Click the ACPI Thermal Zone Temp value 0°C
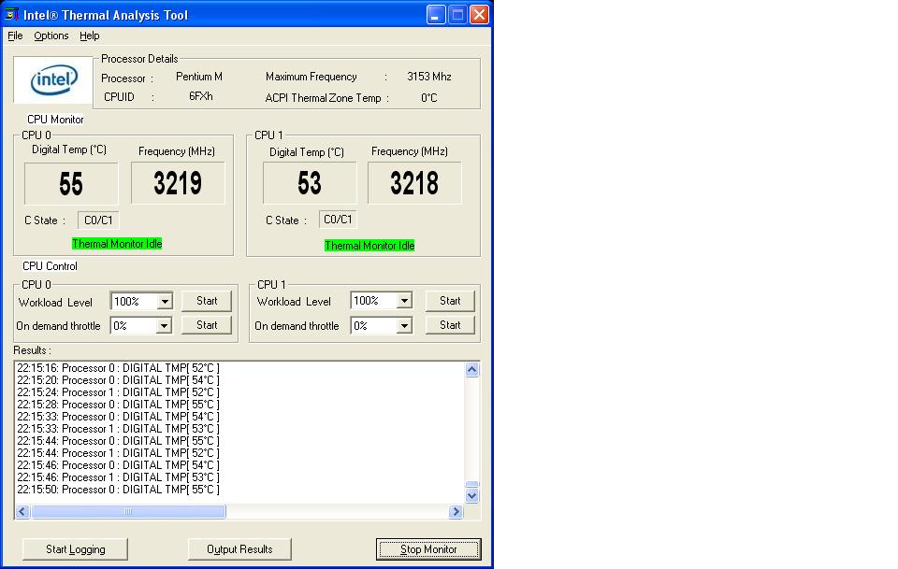This screenshot has height=569, width=898. 429,98
